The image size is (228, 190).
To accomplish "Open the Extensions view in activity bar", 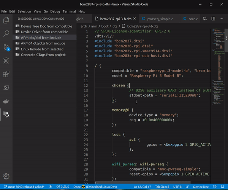I will pos(6,74).
